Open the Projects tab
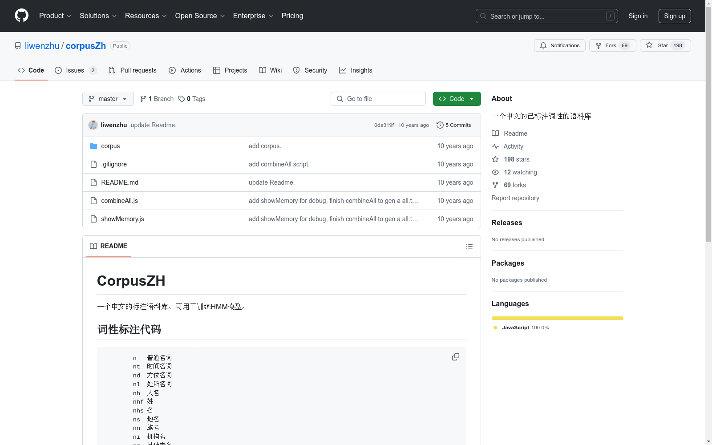 pos(230,70)
